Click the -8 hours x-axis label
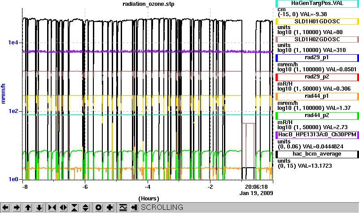This screenshot has height=213, width=359. coord(25,187)
